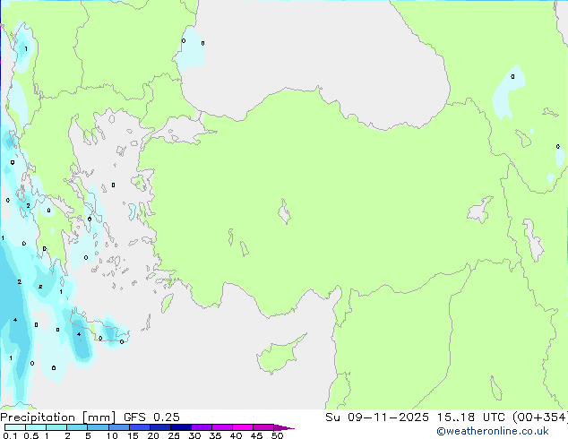Click the 1–2 mm legend color swatch
Image resolution: width=568 pixels, height=439 pixels.
56,427
